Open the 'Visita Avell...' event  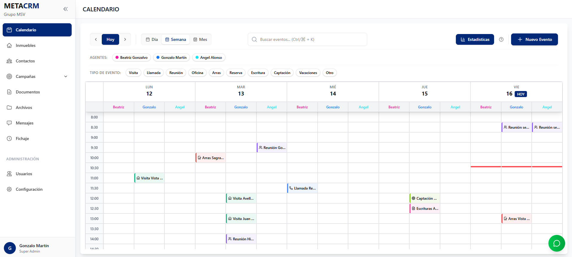point(241,198)
